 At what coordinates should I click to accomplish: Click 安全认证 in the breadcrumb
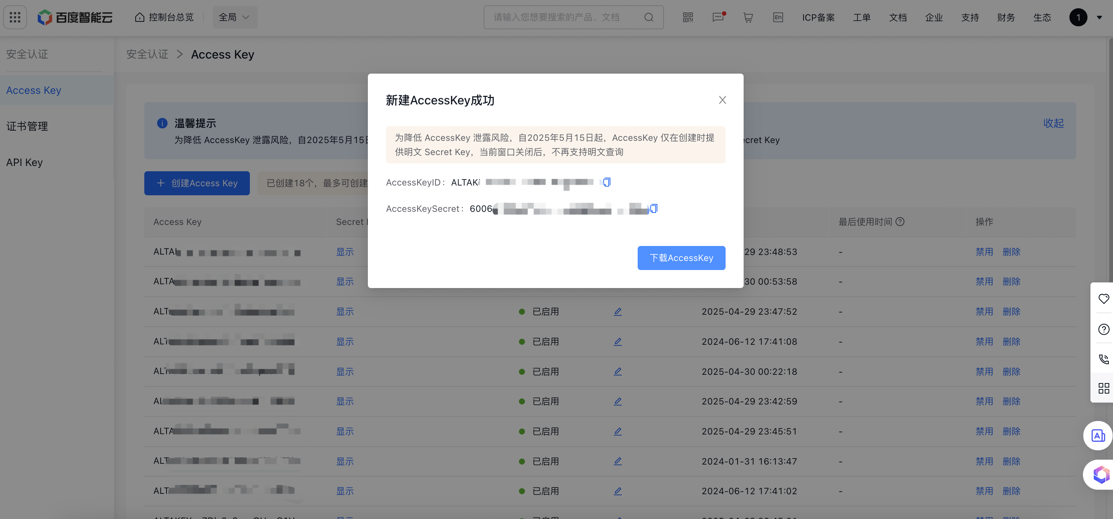(147, 54)
